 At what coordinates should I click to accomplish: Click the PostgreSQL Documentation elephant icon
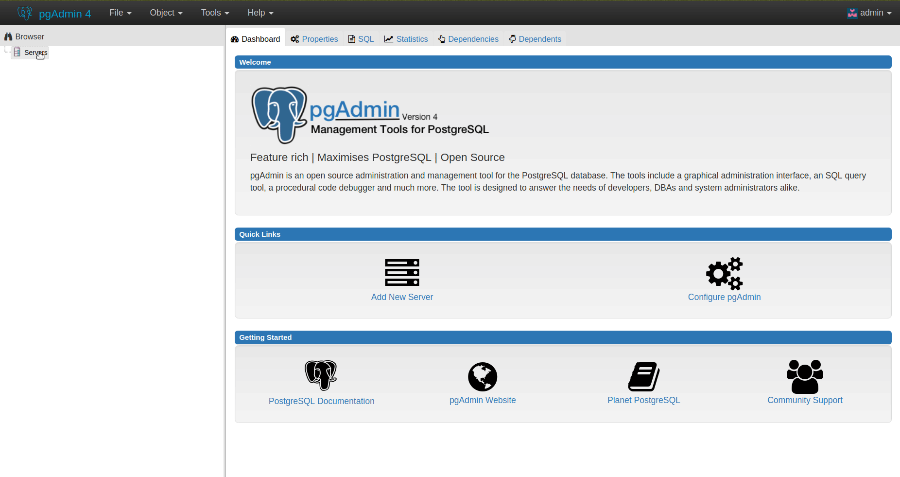tap(321, 375)
